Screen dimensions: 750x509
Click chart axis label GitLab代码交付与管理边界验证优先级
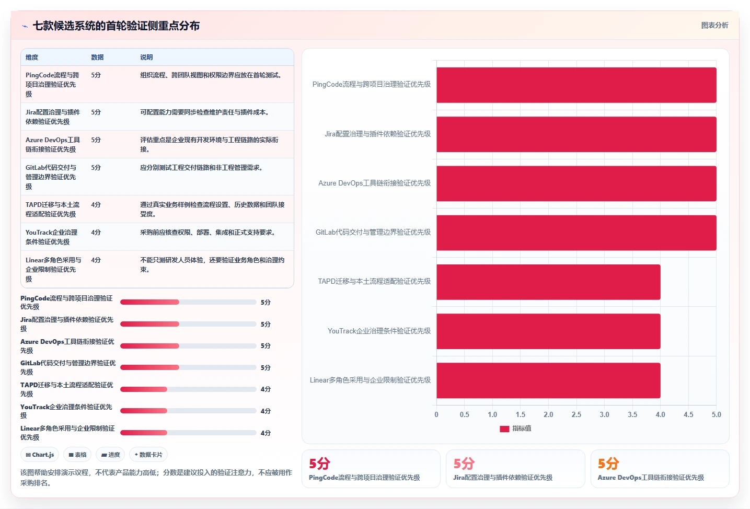point(373,232)
